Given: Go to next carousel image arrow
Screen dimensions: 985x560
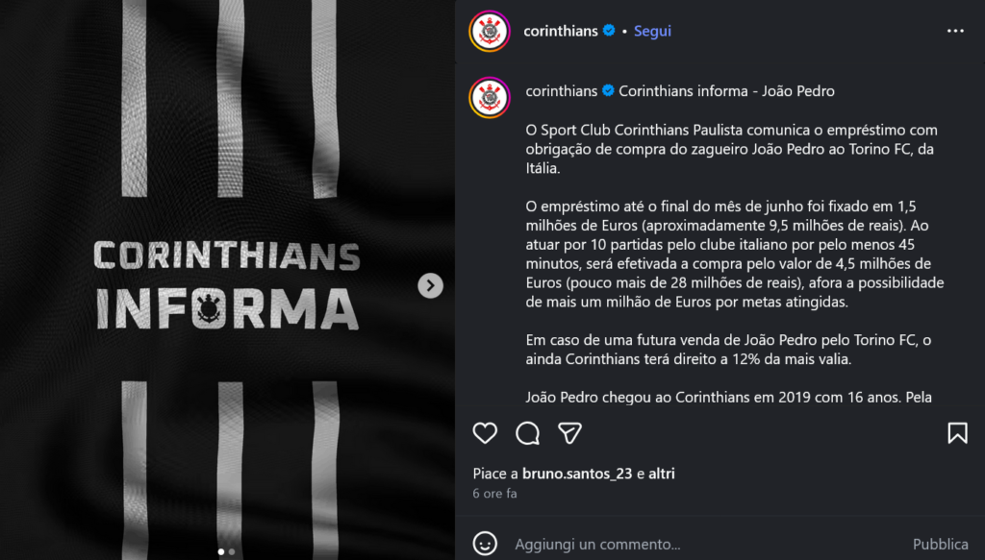Looking at the screenshot, I should point(431,285).
